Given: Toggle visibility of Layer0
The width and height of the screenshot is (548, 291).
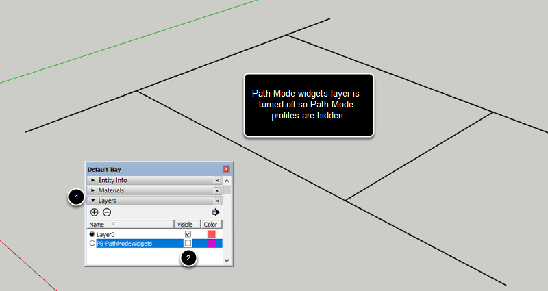Looking at the screenshot, I should tap(188, 234).
